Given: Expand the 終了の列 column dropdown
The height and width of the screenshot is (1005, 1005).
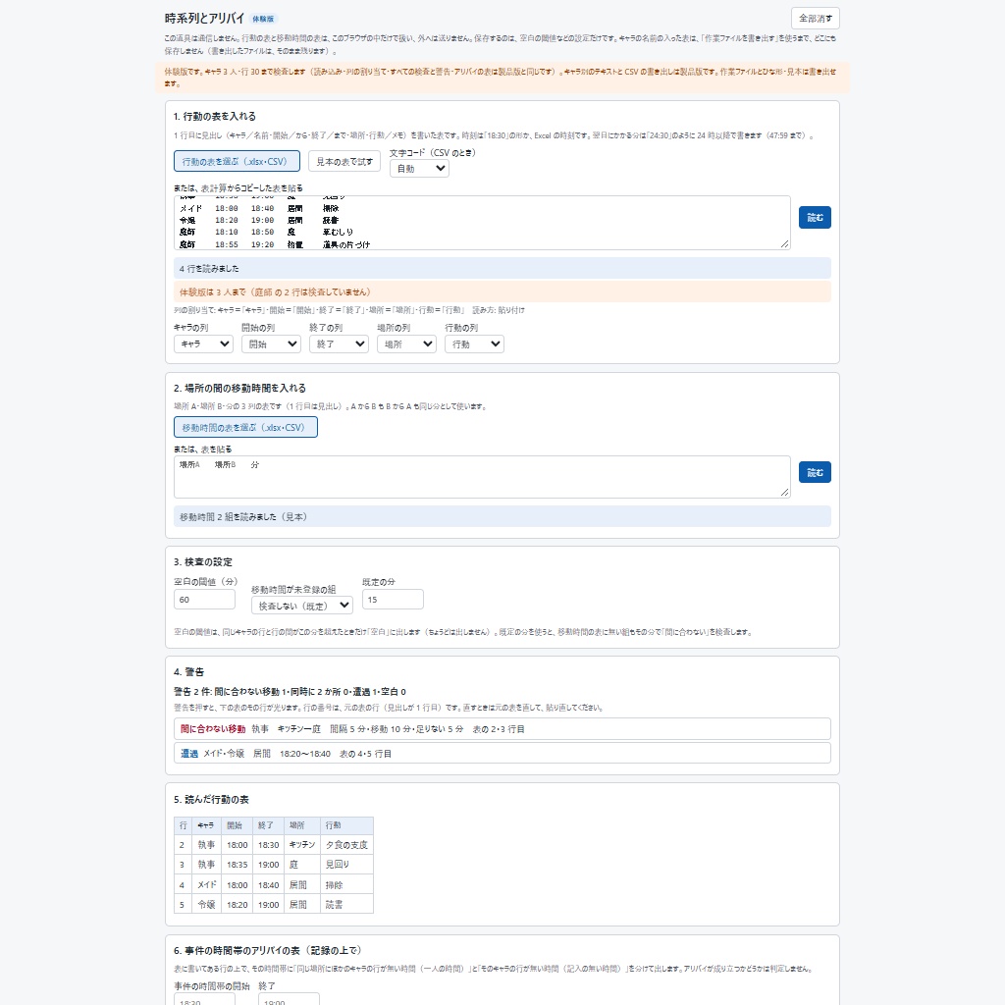Looking at the screenshot, I should click(x=339, y=344).
